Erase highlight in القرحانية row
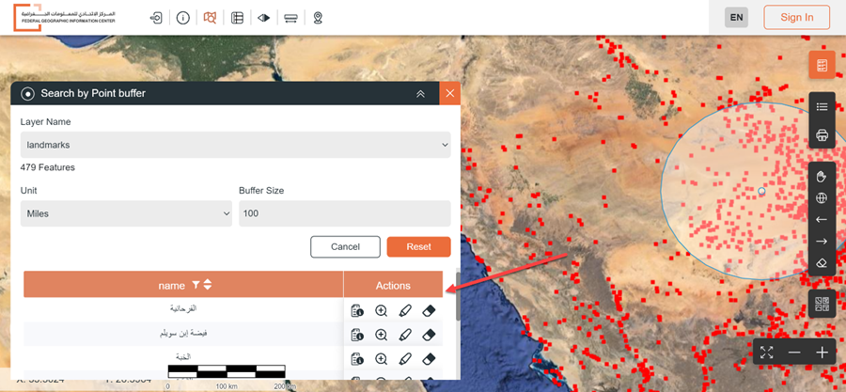Image resolution: width=846 pixels, height=392 pixels. [x=429, y=310]
